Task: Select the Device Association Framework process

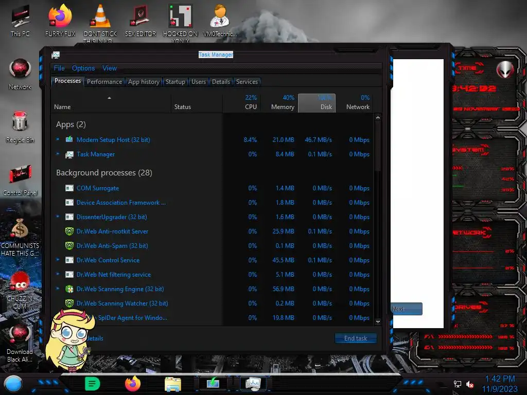Action: [213, 203]
